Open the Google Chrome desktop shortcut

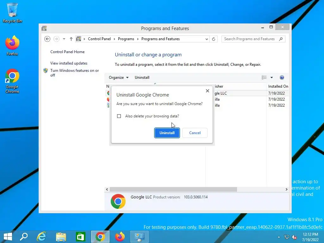(12, 81)
